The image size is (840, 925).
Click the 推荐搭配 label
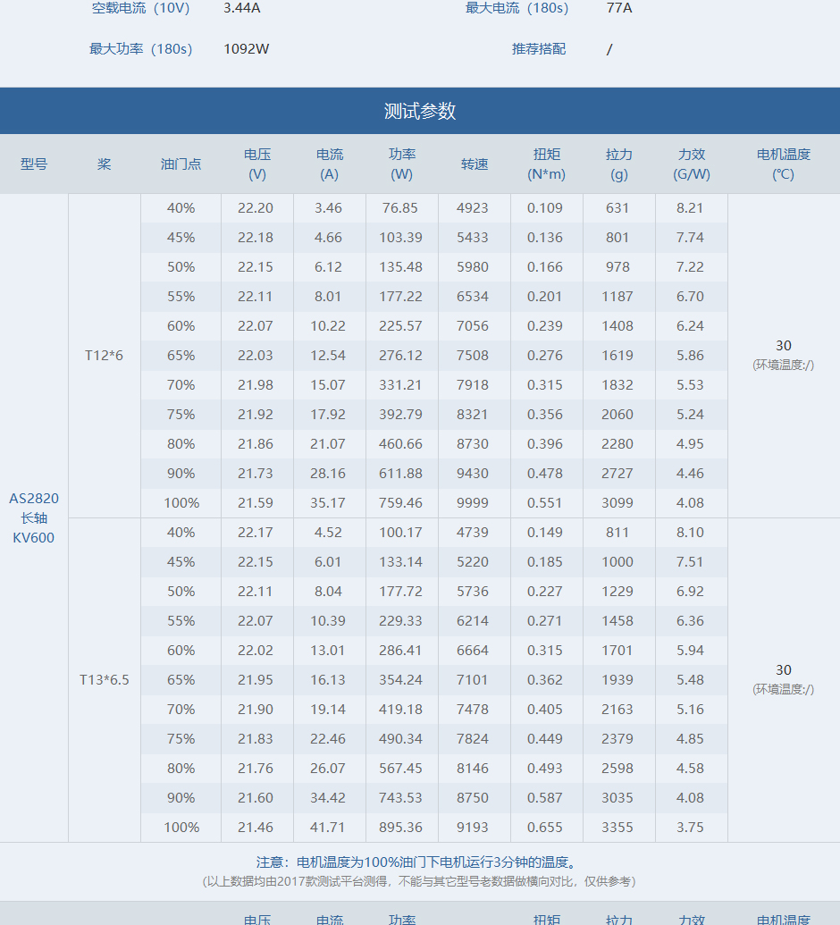click(538, 49)
